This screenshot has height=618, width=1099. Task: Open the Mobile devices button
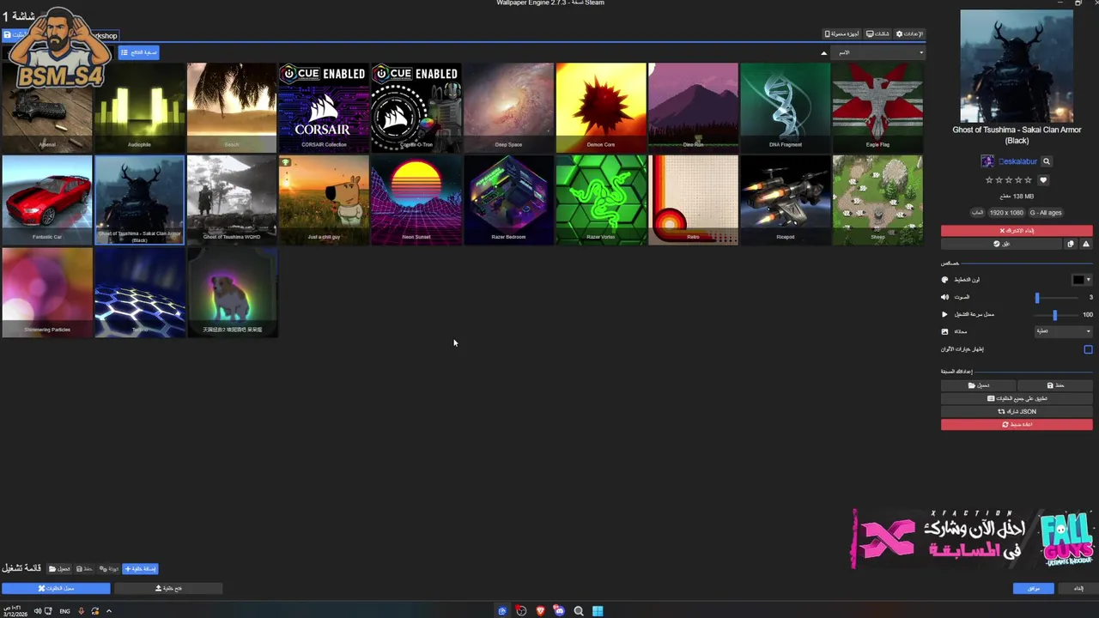(x=842, y=33)
